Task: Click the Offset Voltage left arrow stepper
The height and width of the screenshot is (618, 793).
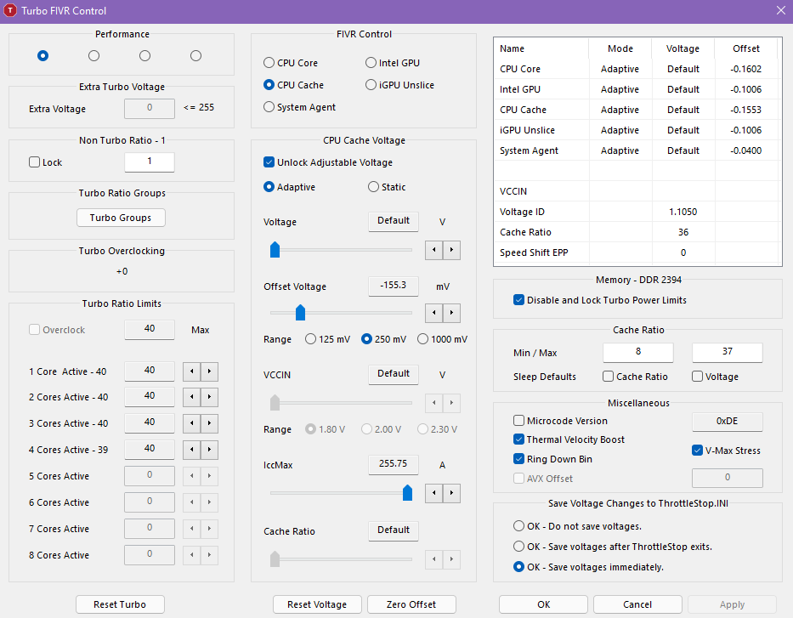Action: click(433, 313)
